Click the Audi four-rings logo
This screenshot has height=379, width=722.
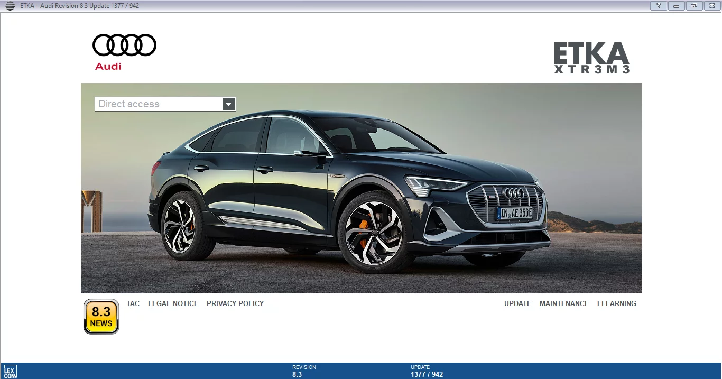tap(124, 45)
